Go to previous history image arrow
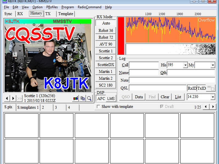This screenshot has width=219, height=164. point(7,98)
